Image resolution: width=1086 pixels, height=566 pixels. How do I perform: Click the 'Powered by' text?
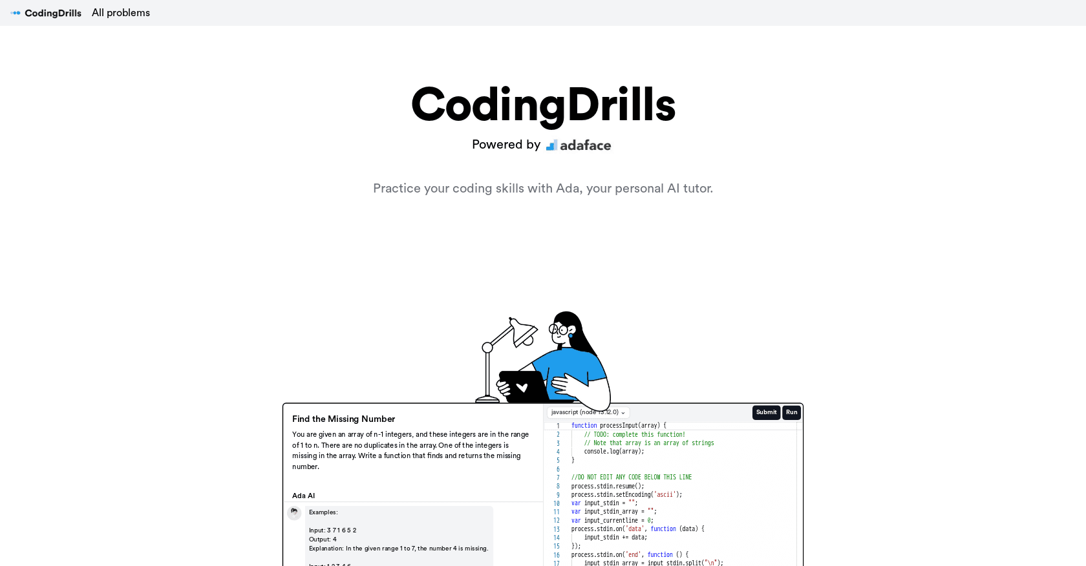click(506, 145)
